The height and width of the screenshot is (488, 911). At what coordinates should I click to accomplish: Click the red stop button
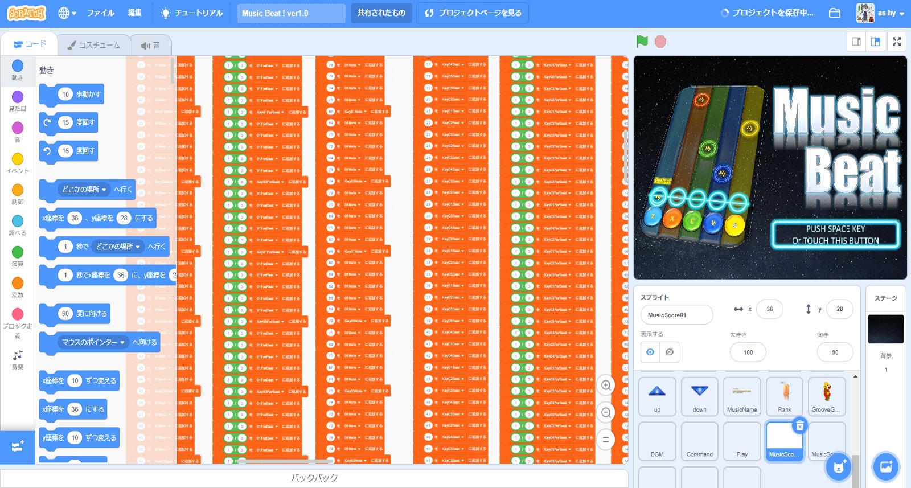[x=660, y=42]
